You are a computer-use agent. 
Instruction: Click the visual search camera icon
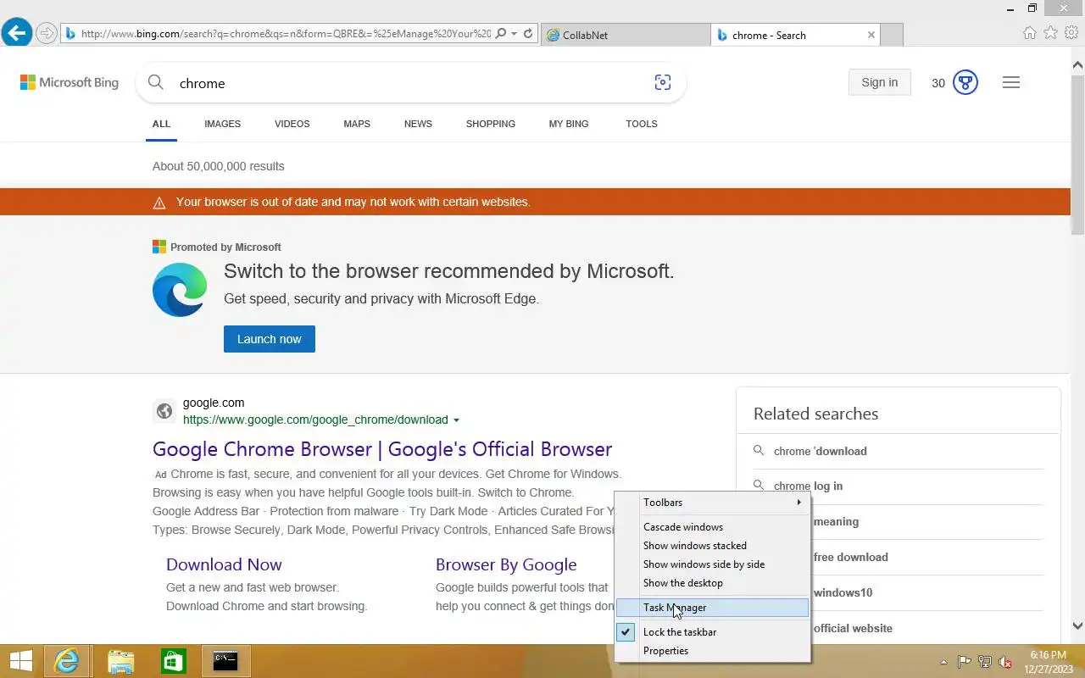point(663,82)
